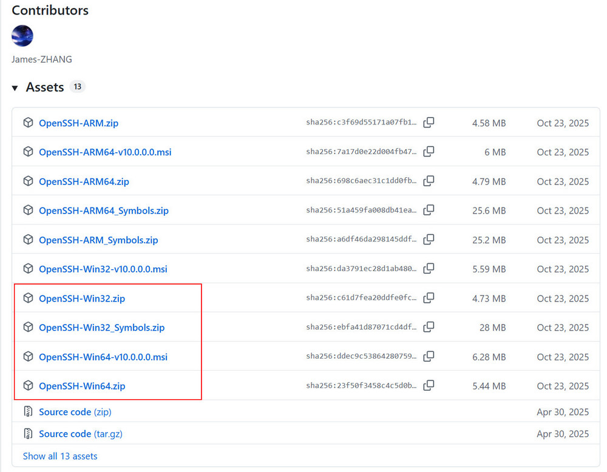Copy sha256 hash for OpenSSH-ARM64-v10.0.0.0.msi

tap(429, 152)
